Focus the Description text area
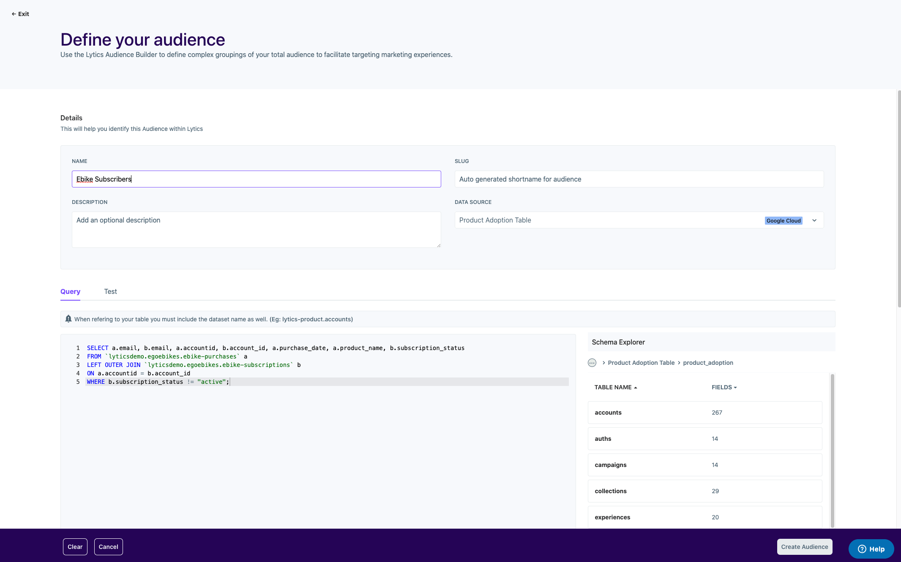Image resolution: width=901 pixels, height=562 pixels. coord(256,229)
